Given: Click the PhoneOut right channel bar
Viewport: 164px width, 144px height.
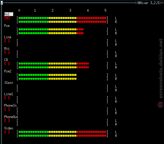Looking at the screenshot, I should 62,124.
